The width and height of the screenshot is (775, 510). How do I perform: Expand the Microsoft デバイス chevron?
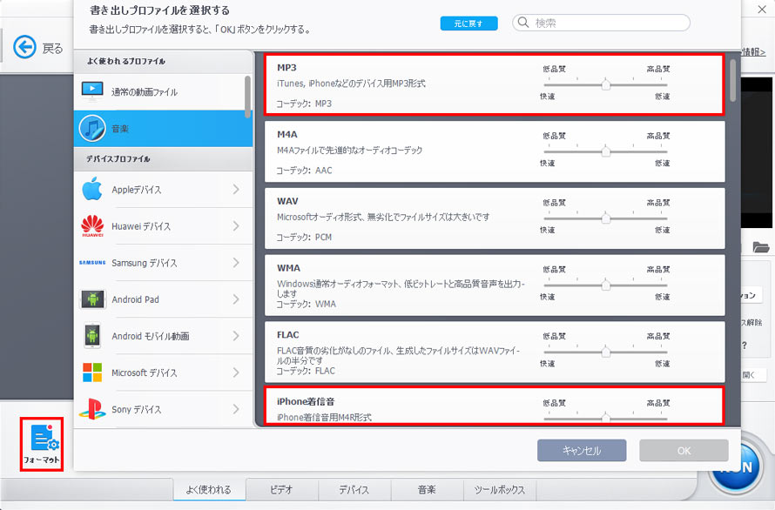tap(236, 372)
